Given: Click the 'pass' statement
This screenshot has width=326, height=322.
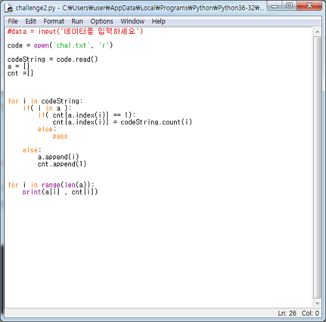Looking at the screenshot, I should 60,136.
